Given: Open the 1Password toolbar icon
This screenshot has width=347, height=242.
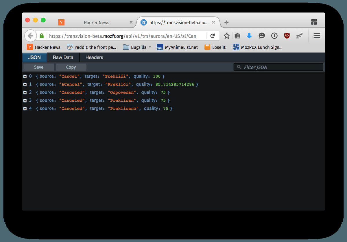Looking at the screenshot, I should pos(274,36).
